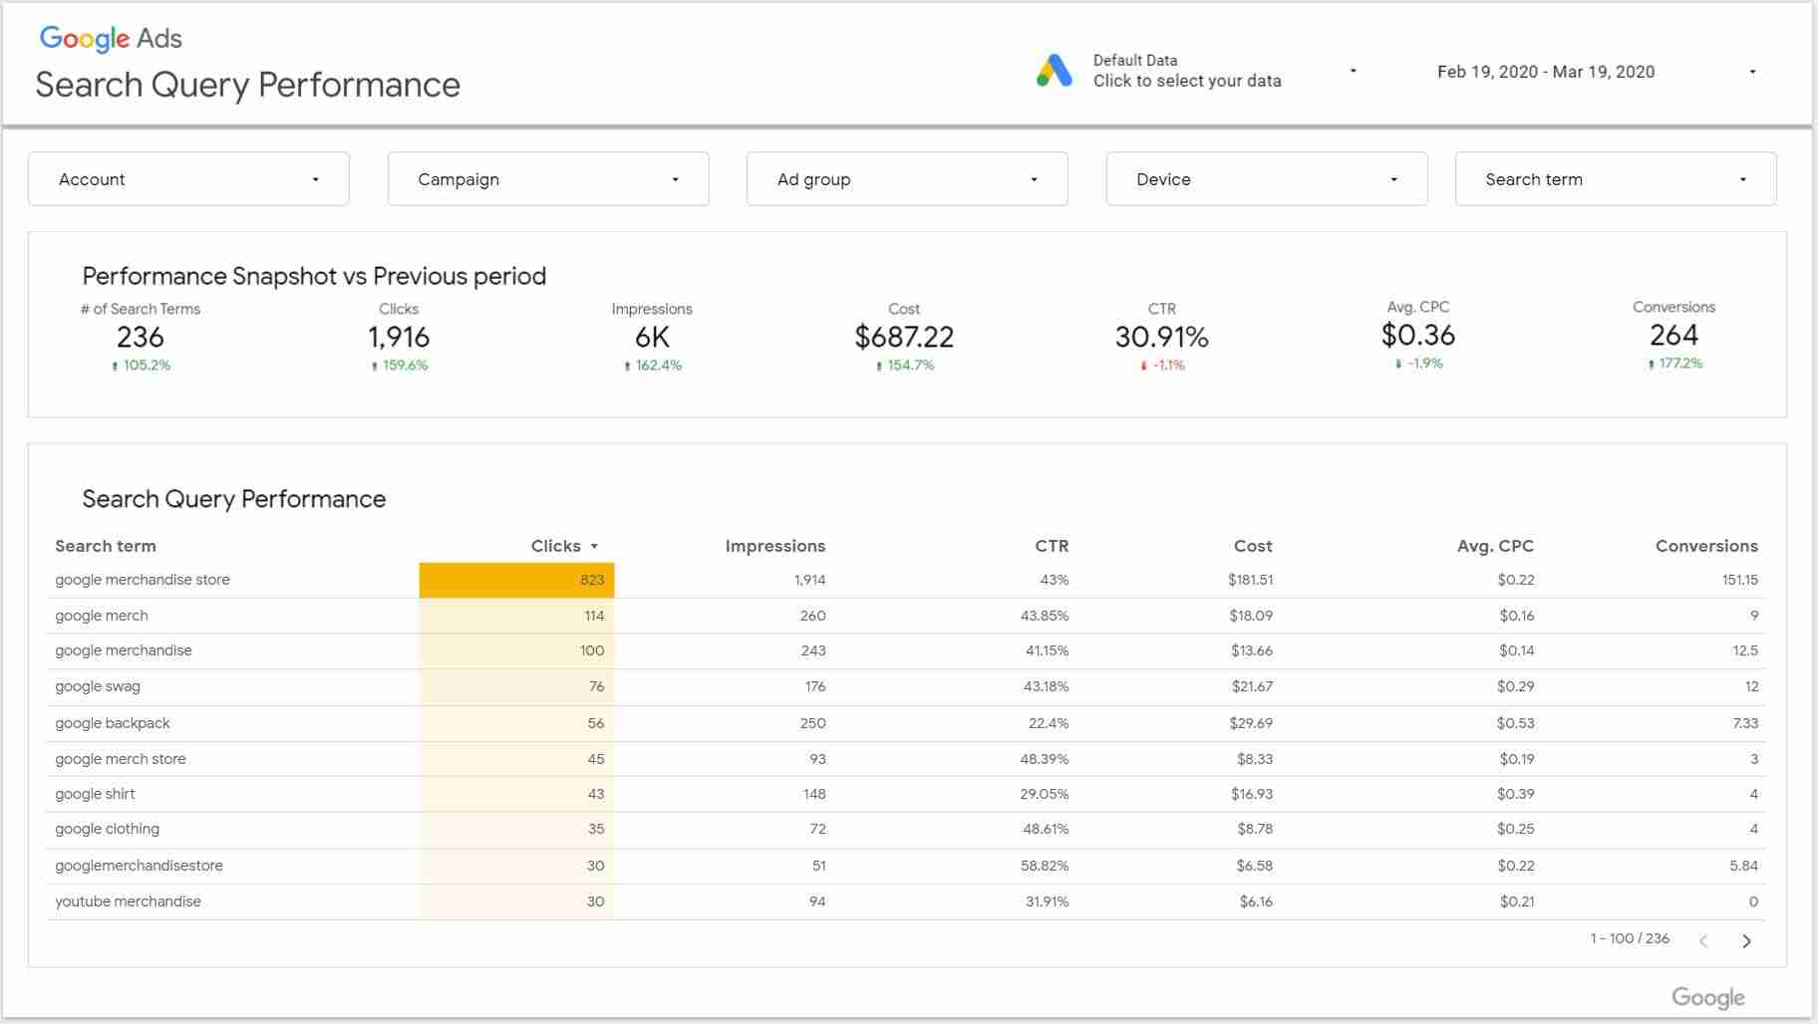The image size is (1818, 1024).
Task: Click the 114 clicks cell
Action: (x=516, y=616)
